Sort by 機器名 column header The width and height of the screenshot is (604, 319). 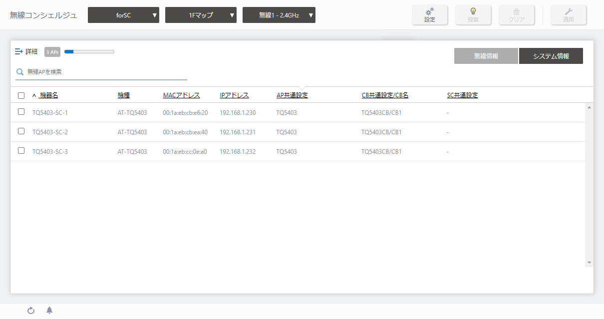click(x=48, y=95)
